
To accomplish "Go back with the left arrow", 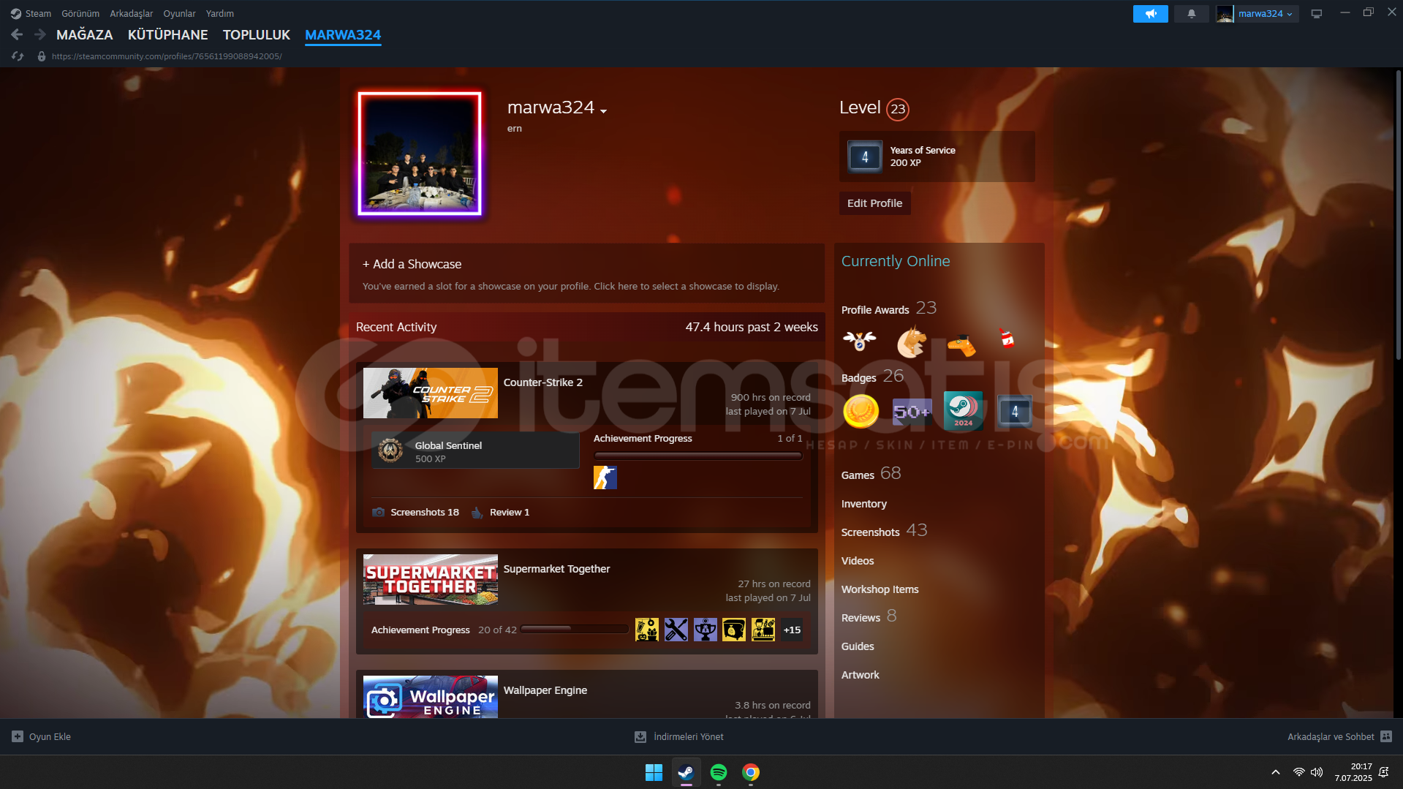I will click(17, 34).
